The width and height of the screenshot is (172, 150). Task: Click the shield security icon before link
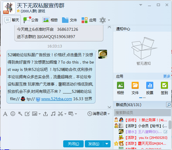(x=38, y=100)
